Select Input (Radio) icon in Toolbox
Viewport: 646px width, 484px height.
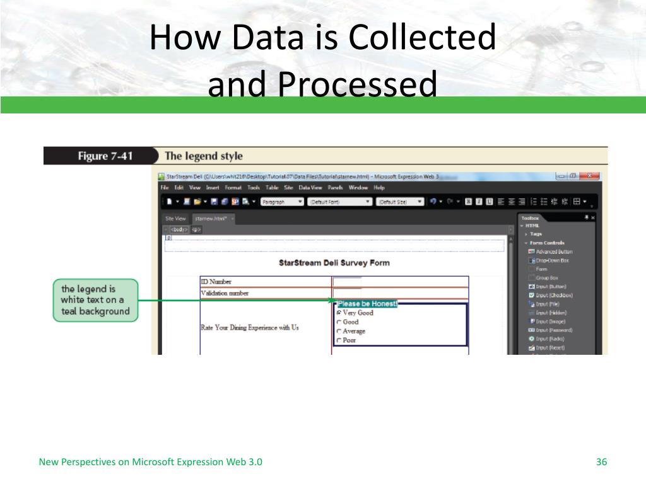531,338
